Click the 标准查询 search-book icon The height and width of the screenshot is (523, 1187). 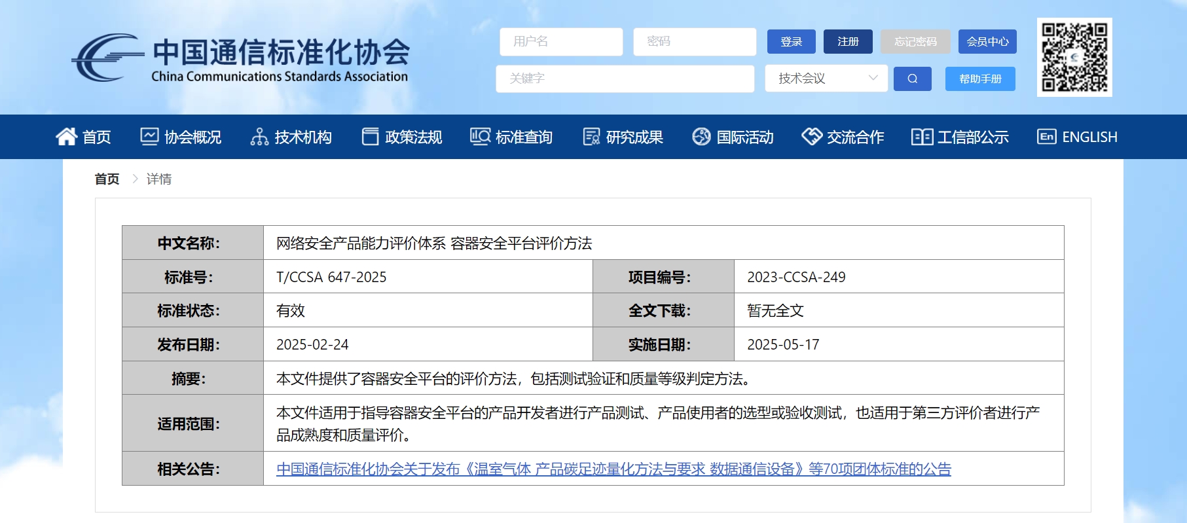pyautogui.click(x=480, y=136)
